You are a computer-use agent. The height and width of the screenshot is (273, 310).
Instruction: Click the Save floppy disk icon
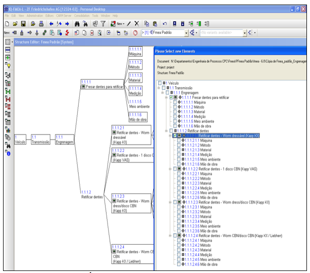(x=23, y=24)
